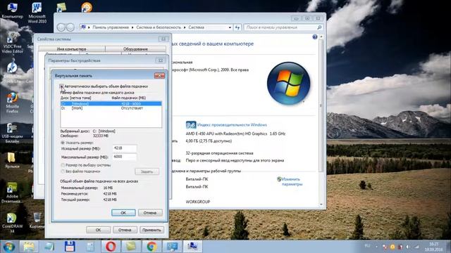
Task: Select the Указать размер radio button
Action: point(63,143)
